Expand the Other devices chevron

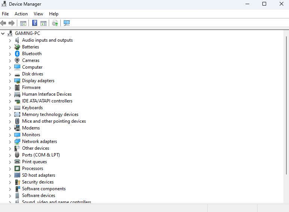coord(10,148)
